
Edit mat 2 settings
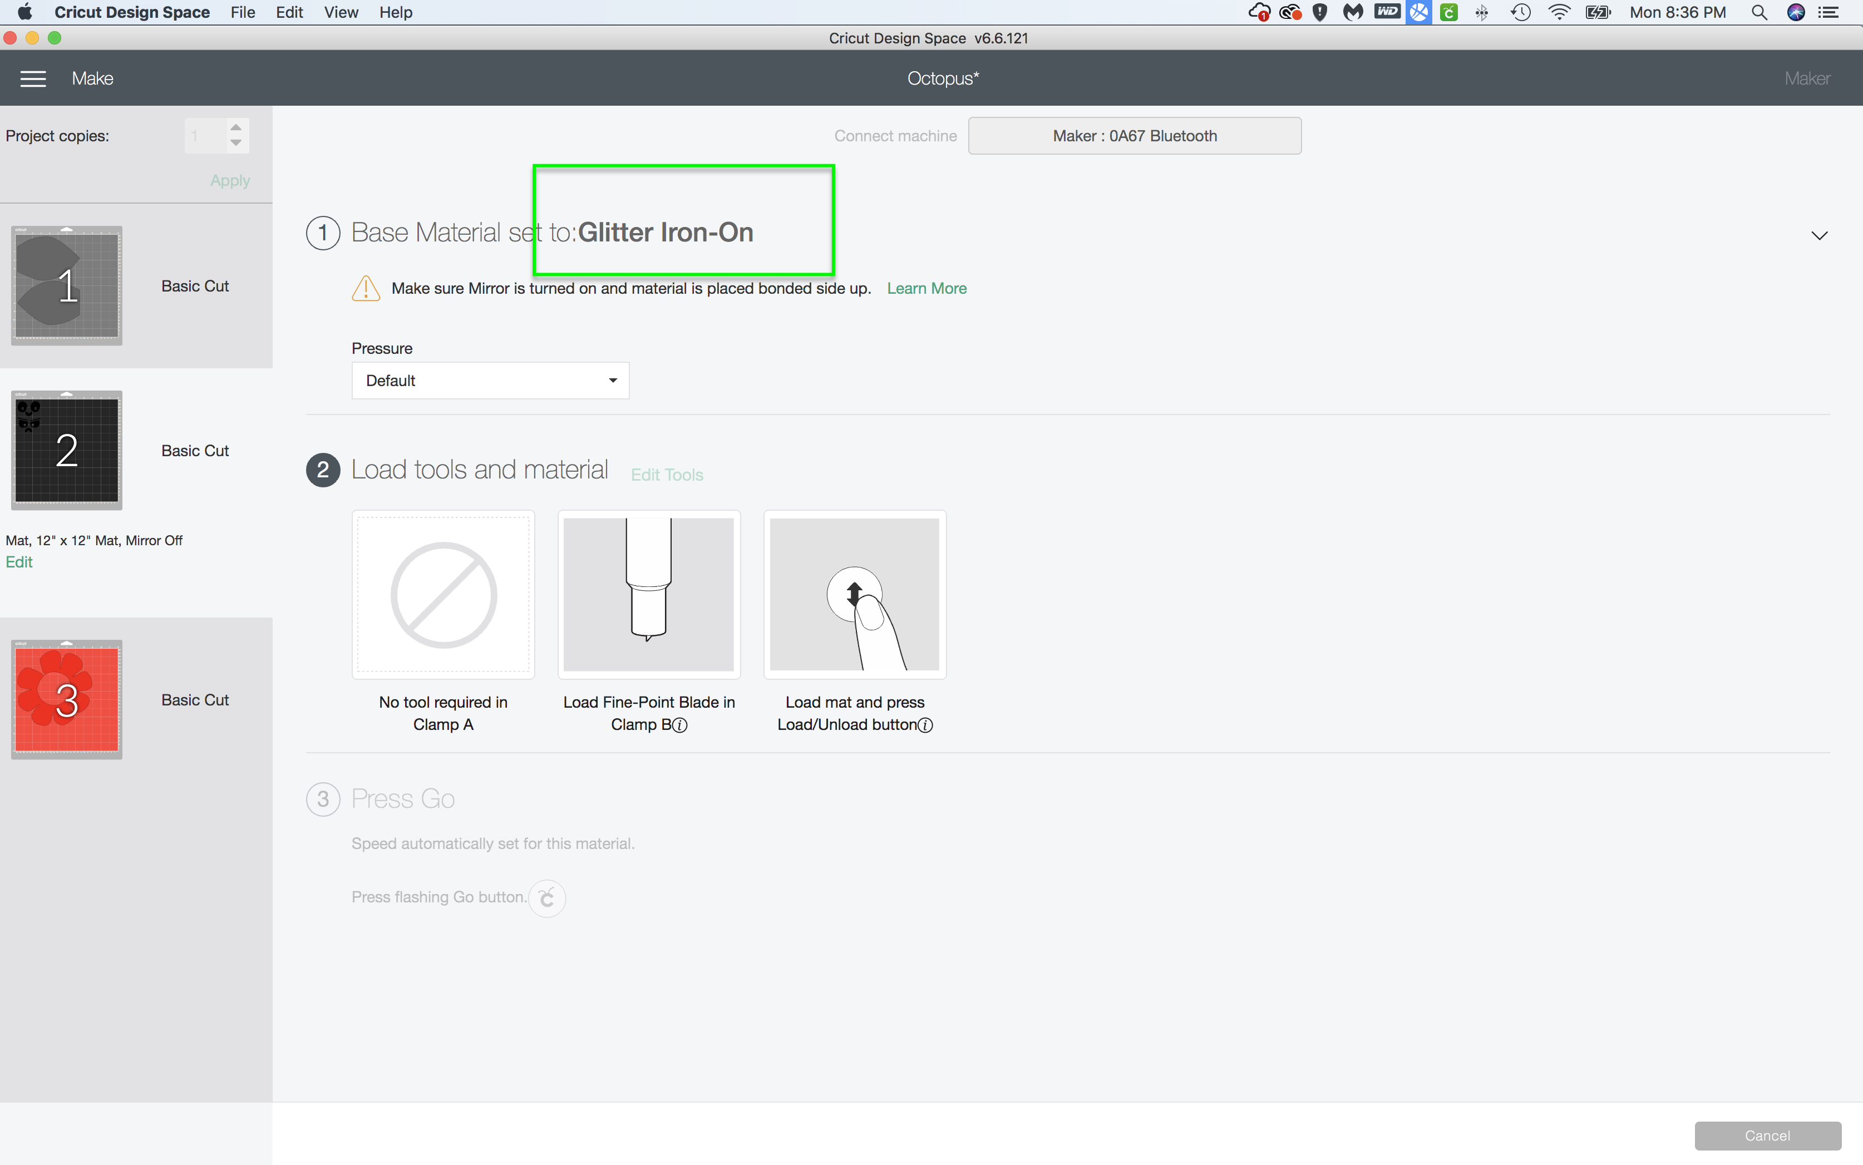pyautogui.click(x=18, y=562)
